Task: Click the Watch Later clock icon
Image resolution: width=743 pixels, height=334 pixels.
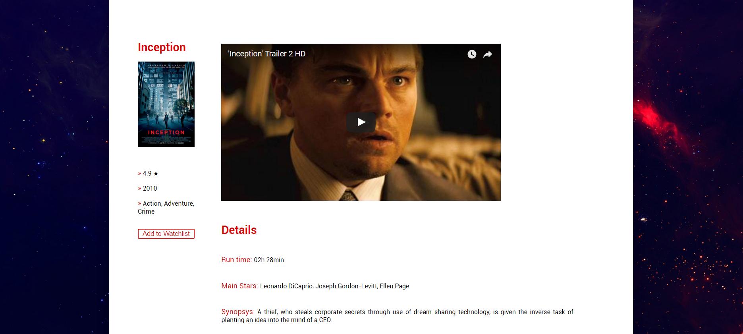Action: coord(472,54)
